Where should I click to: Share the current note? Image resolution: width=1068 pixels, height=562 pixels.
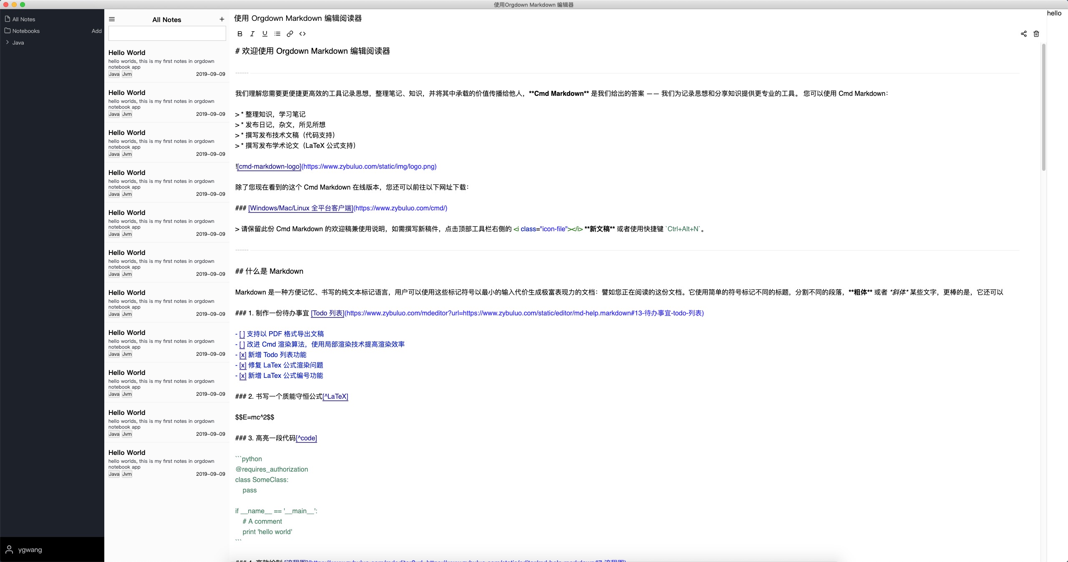point(1024,34)
